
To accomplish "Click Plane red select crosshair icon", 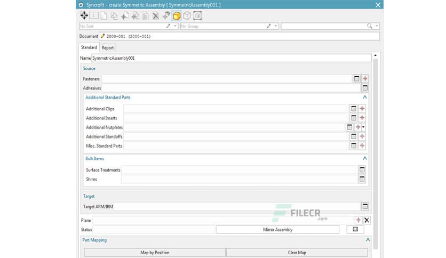I will [359, 220].
